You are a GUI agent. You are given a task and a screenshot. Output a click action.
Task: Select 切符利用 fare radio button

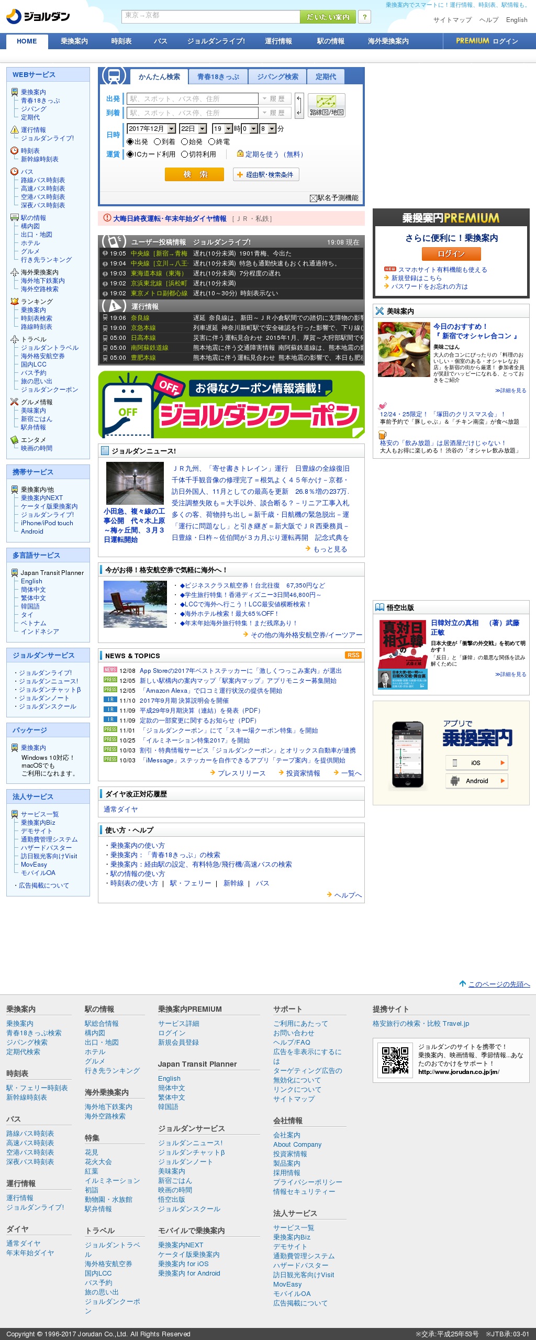coord(184,154)
